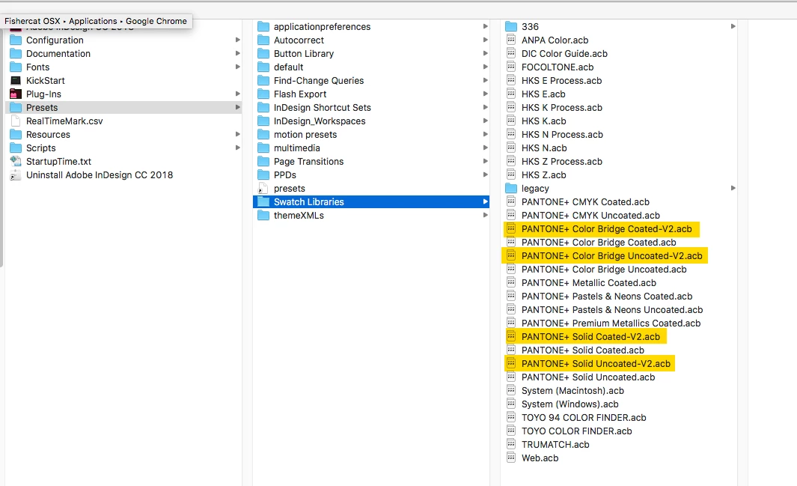Screen dimensions: 797x486
Task: Expand the Configuration folder arrow
Action: (x=237, y=40)
